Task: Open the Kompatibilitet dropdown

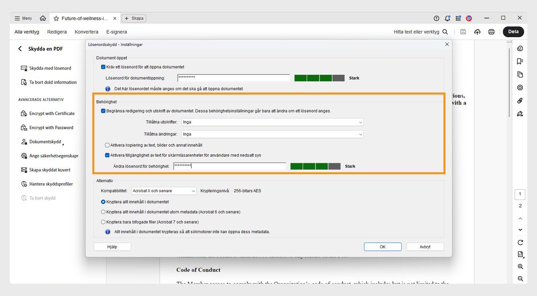Action: click(164, 191)
